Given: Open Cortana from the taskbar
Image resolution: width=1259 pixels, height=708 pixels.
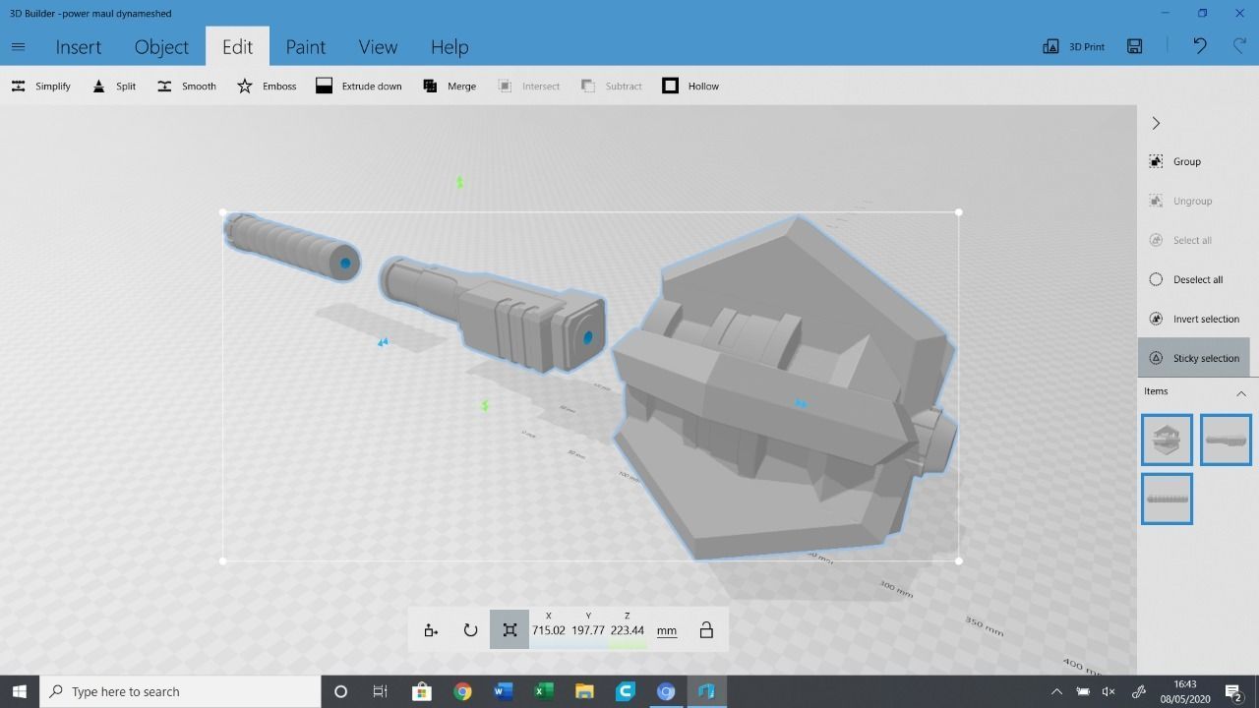Looking at the screenshot, I should (340, 691).
